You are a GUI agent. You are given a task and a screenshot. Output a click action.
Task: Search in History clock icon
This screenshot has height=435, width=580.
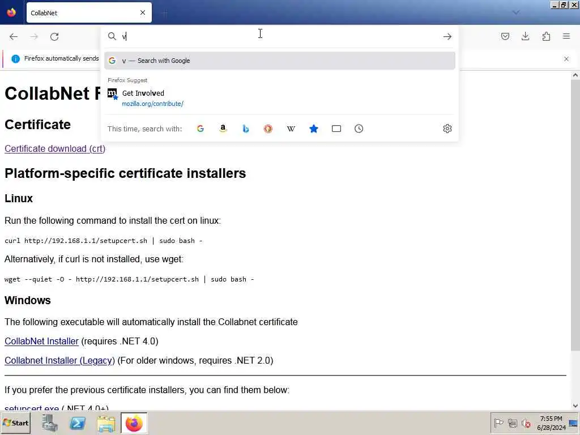click(359, 129)
